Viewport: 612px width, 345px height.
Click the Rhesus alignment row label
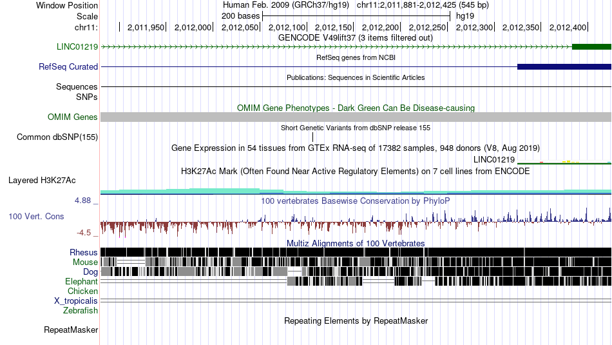tap(84, 253)
